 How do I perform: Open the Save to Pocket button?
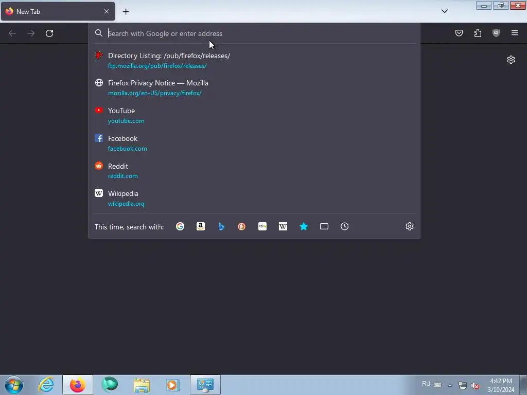(459, 33)
